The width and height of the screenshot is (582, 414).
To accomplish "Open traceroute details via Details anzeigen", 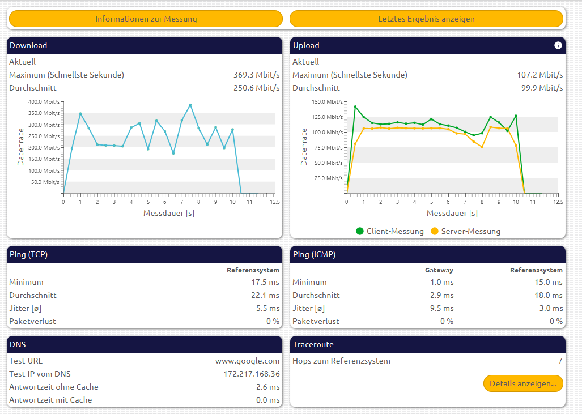I will coord(522,383).
